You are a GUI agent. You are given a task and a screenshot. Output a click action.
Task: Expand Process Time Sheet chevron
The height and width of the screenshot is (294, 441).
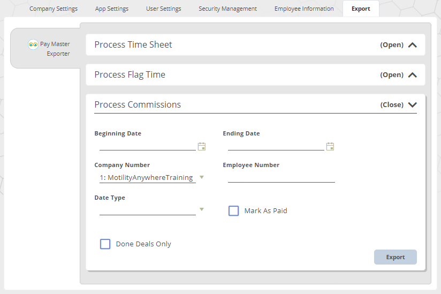click(412, 45)
